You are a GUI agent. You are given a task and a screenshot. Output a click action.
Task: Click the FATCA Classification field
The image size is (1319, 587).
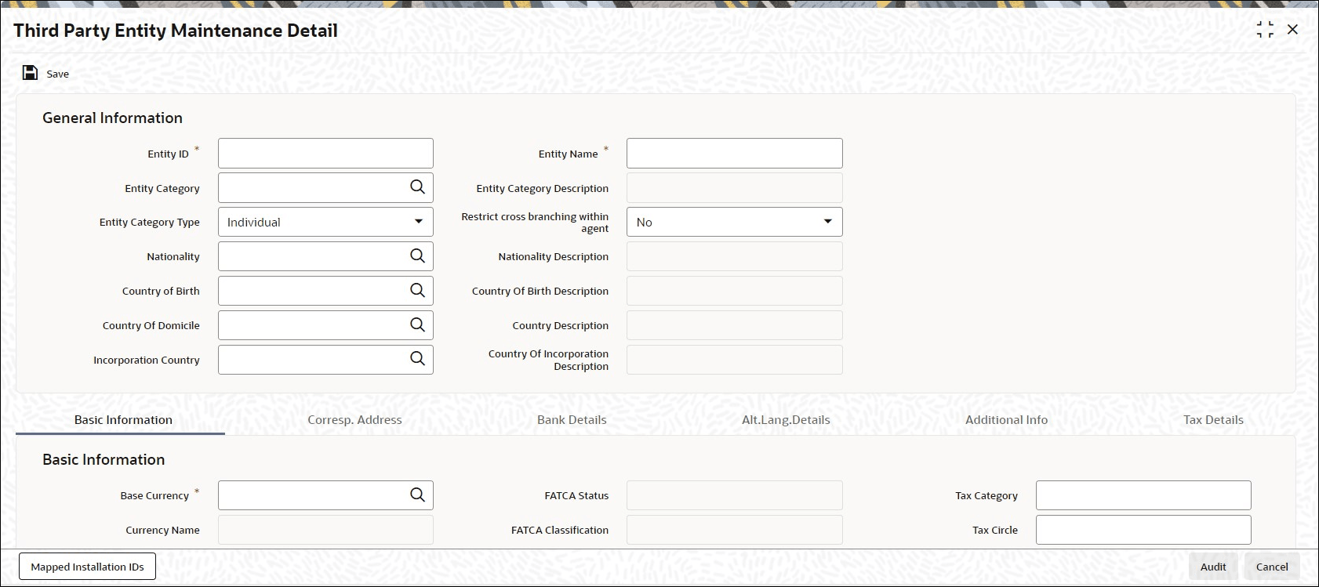(734, 530)
